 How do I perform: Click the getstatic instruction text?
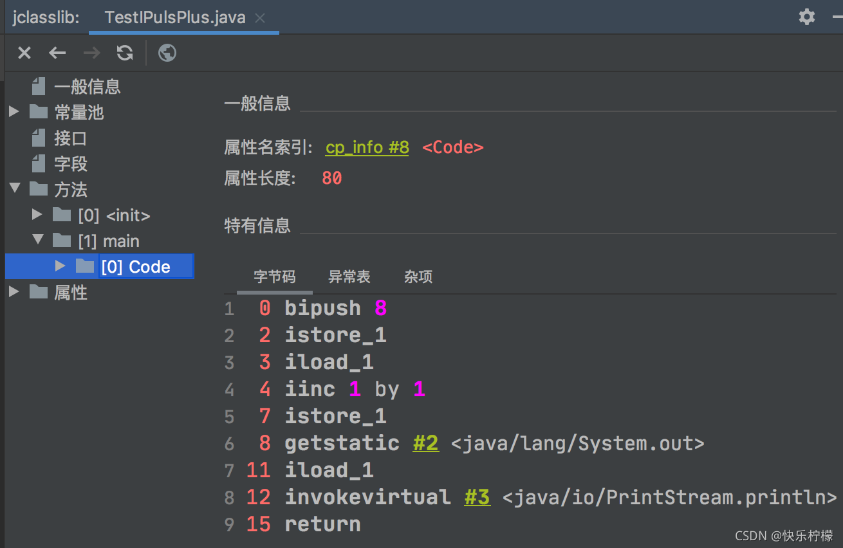click(x=342, y=443)
